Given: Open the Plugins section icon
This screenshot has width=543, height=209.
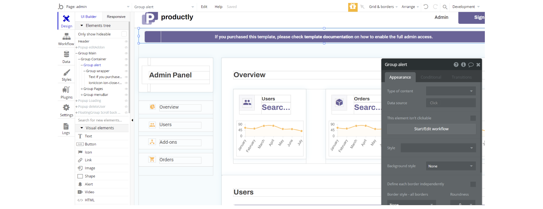Looking at the screenshot, I should point(66,93).
